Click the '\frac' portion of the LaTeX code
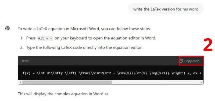Image resolution: width=215 pixels, height=101 pixels. tap(83, 73)
